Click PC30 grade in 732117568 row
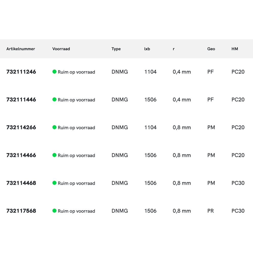This screenshot has height=253, width=253. (238, 211)
